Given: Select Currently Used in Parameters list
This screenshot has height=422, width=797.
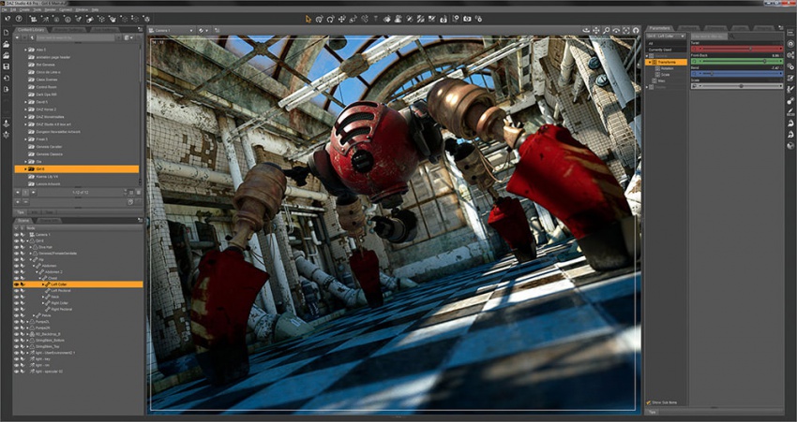Looking at the screenshot, I should pyautogui.click(x=662, y=49).
